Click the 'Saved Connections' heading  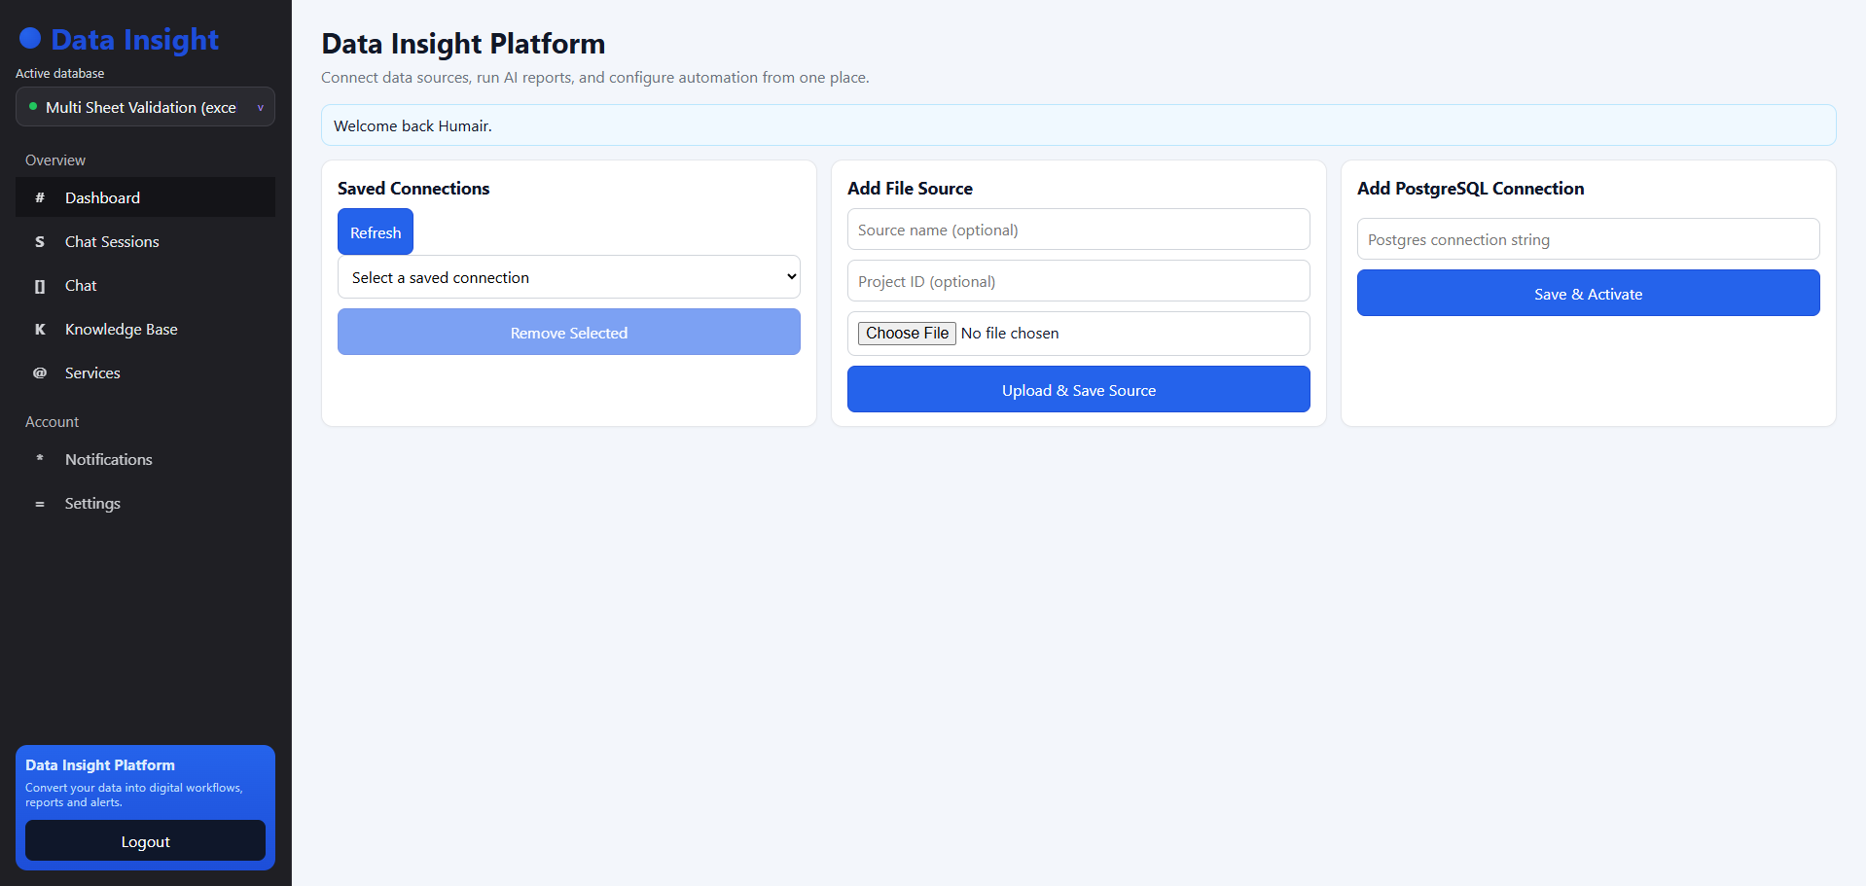[x=413, y=189]
